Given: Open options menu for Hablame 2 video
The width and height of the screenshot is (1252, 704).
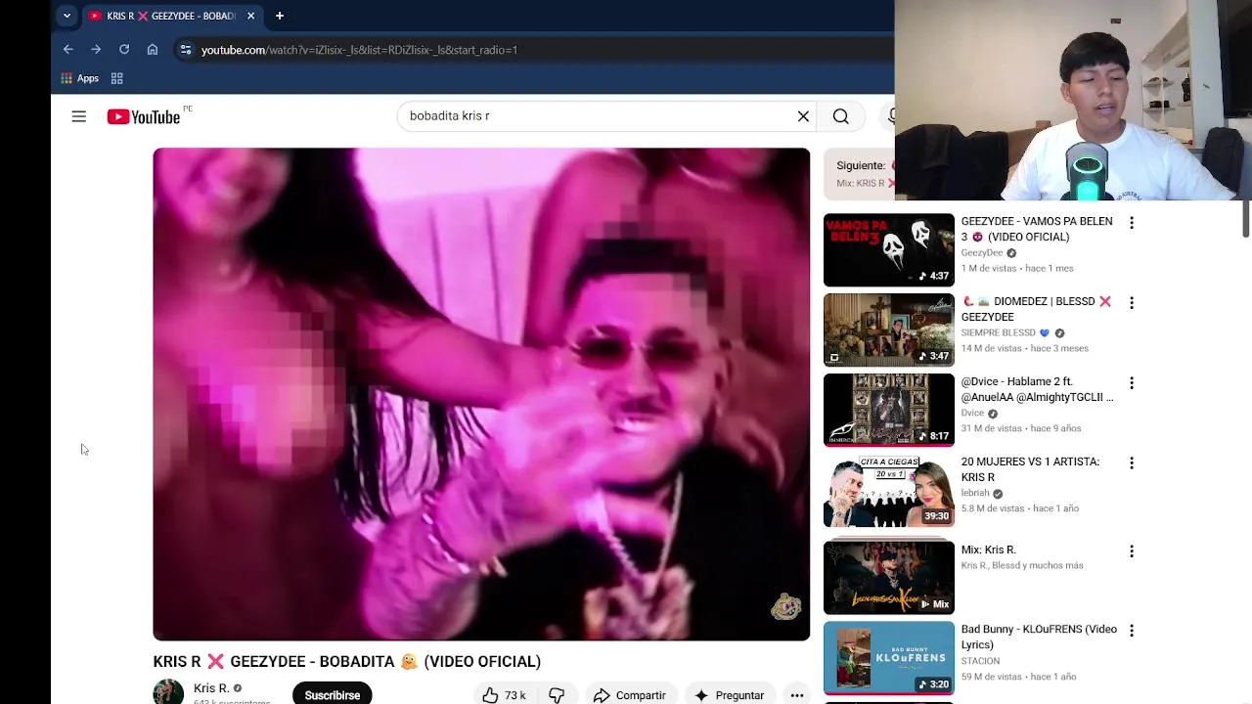Looking at the screenshot, I should (1132, 383).
